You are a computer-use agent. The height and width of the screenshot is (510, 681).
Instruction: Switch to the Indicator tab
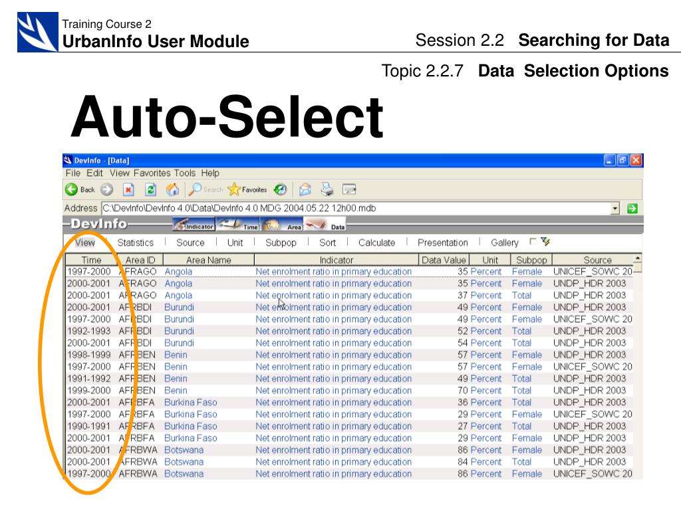(194, 226)
